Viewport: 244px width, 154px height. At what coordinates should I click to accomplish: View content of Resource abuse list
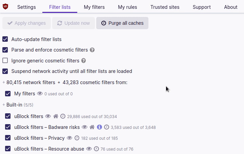point(89,149)
